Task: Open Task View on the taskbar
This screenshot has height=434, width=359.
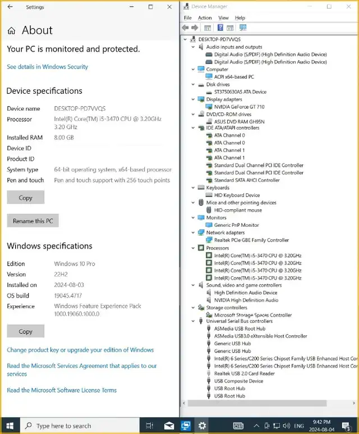Action: [x=150, y=426]
